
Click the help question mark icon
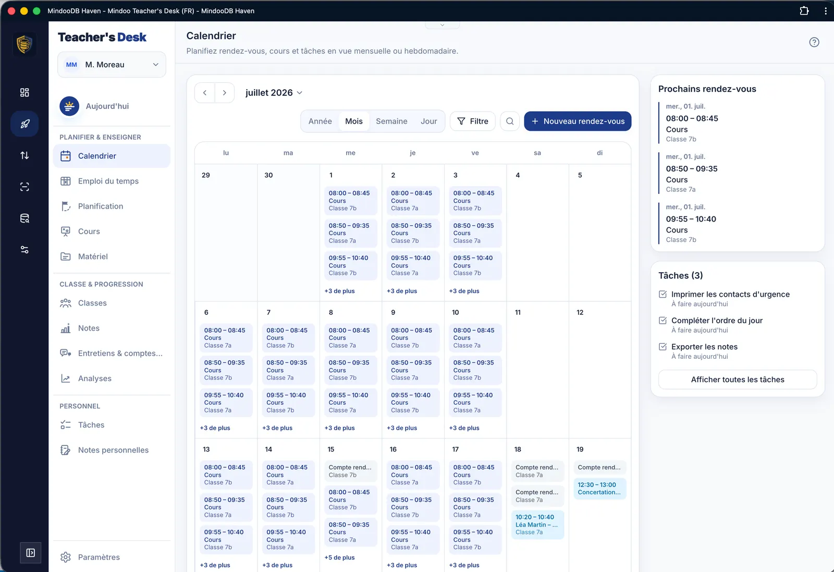click(814, 42)
